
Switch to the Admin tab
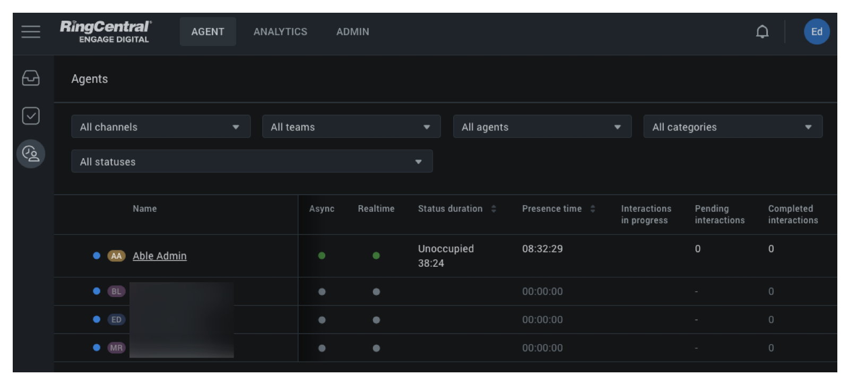(x=352, y=32)
